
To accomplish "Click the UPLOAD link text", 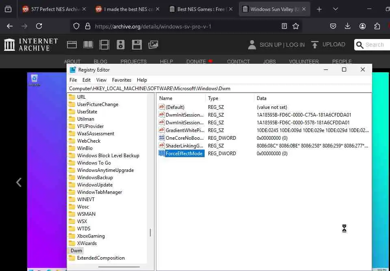I will pos(334,45).
